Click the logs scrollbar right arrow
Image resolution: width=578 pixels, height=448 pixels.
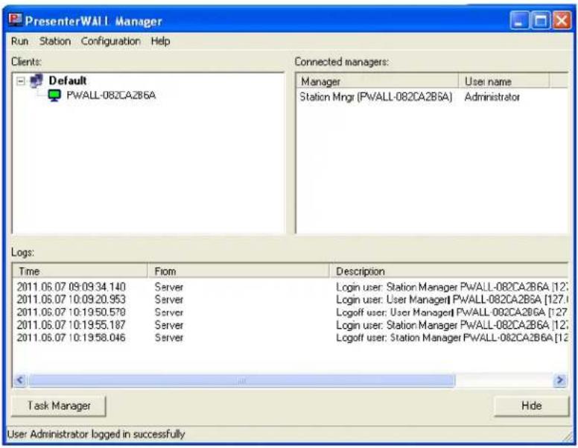560,379
